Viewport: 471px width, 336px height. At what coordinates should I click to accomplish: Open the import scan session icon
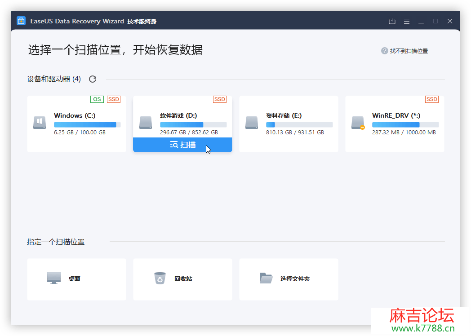392,21
